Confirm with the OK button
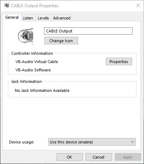 point(69,157)
